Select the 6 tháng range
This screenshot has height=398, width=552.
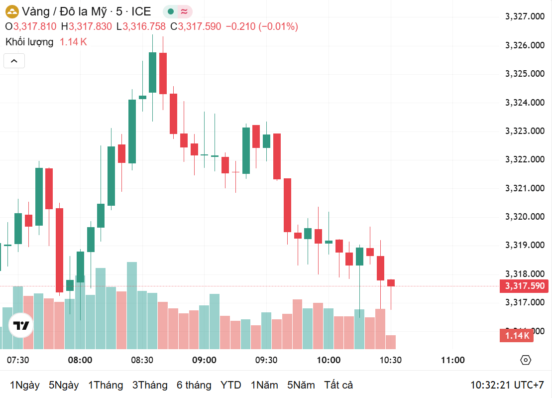(x=194, y=385)
